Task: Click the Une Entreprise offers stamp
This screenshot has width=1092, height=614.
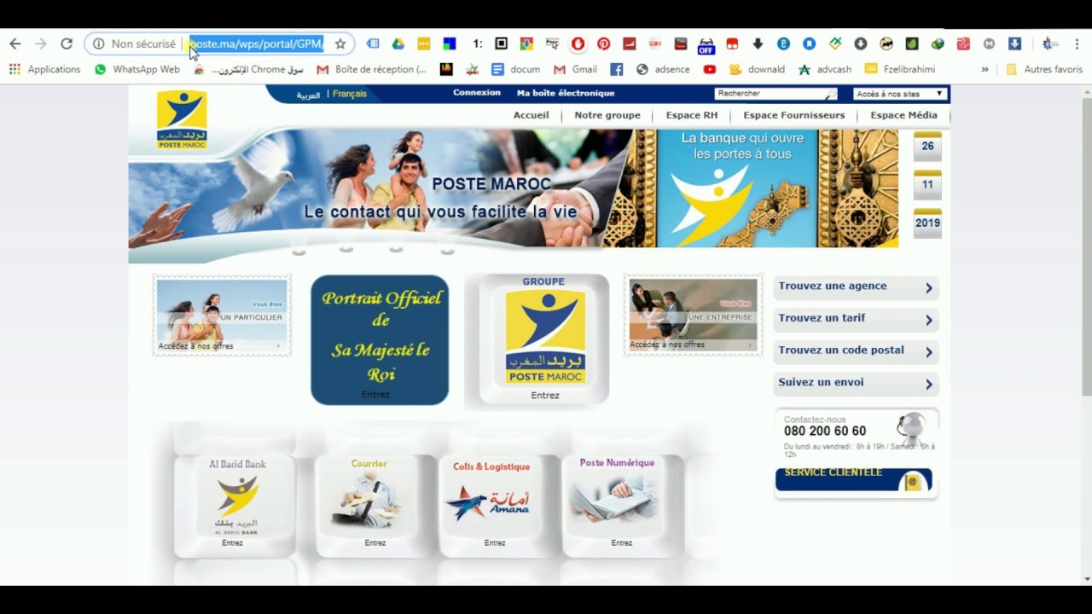Action: point(693,315)
